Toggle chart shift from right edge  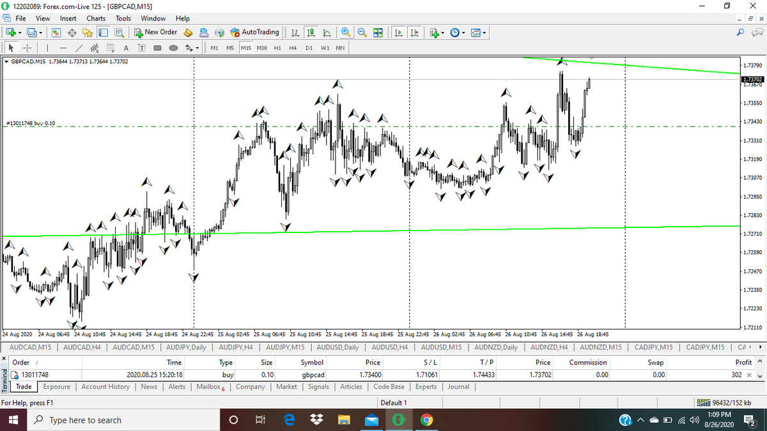click(414, 32)
